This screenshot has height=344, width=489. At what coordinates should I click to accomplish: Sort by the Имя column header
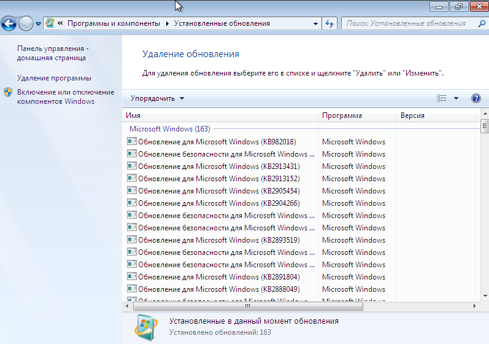(220, 115)
